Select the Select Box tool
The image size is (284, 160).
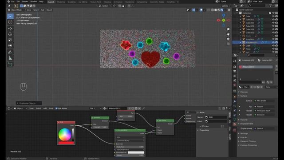(x=10, y=16)
